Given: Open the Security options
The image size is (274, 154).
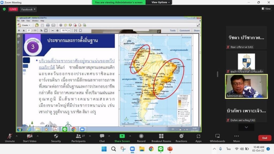Looking at the screenshot, I should click(56, 138).
